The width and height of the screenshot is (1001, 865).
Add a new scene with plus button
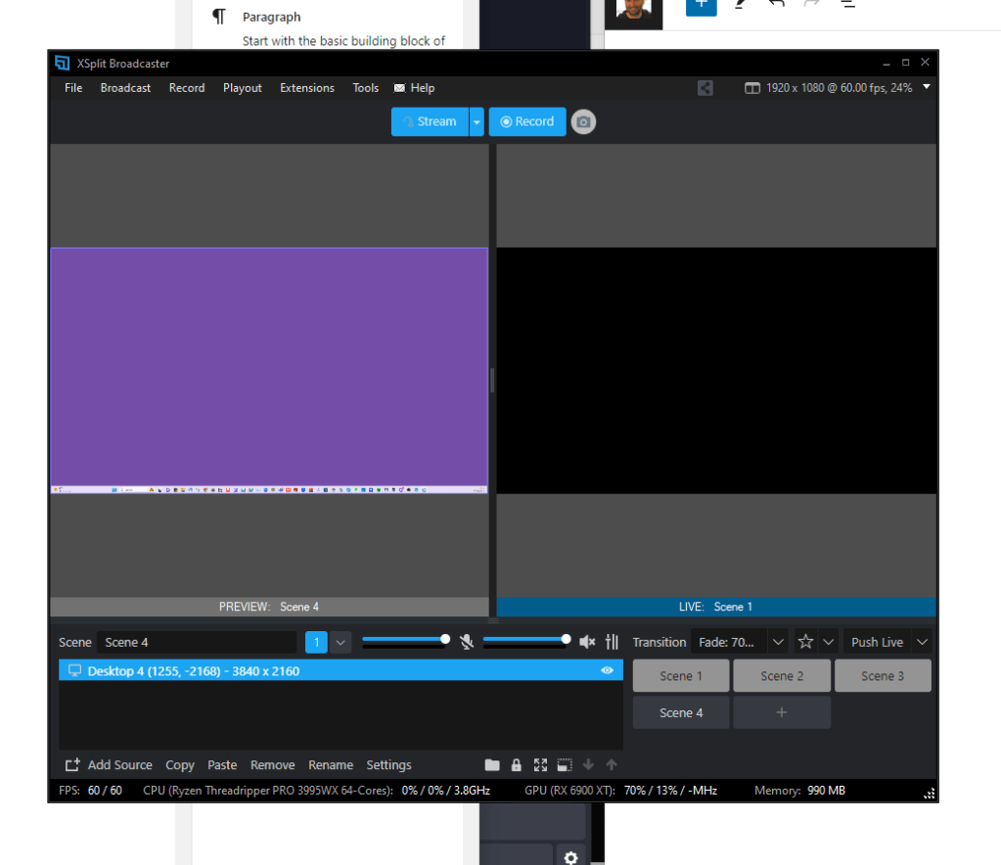click(x=782, y=712)
